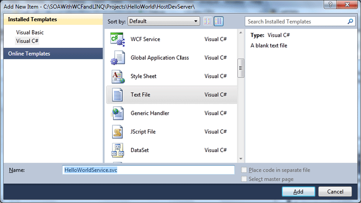Select the WCF Service template icon
The height and width of the screenshot is (203, 361).
117,39
